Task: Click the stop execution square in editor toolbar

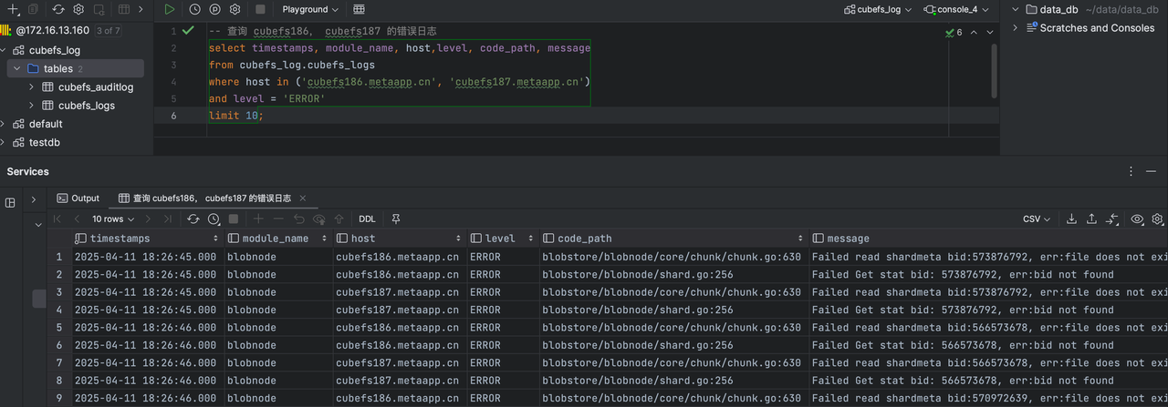Action: coord(260,9)
